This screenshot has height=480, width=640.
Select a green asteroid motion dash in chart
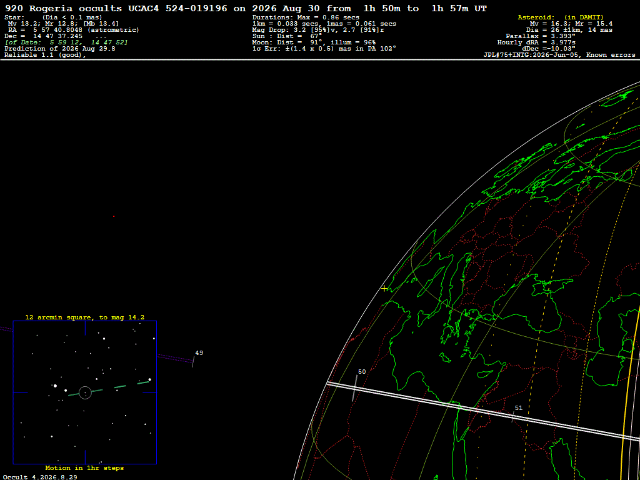(120, 386)
